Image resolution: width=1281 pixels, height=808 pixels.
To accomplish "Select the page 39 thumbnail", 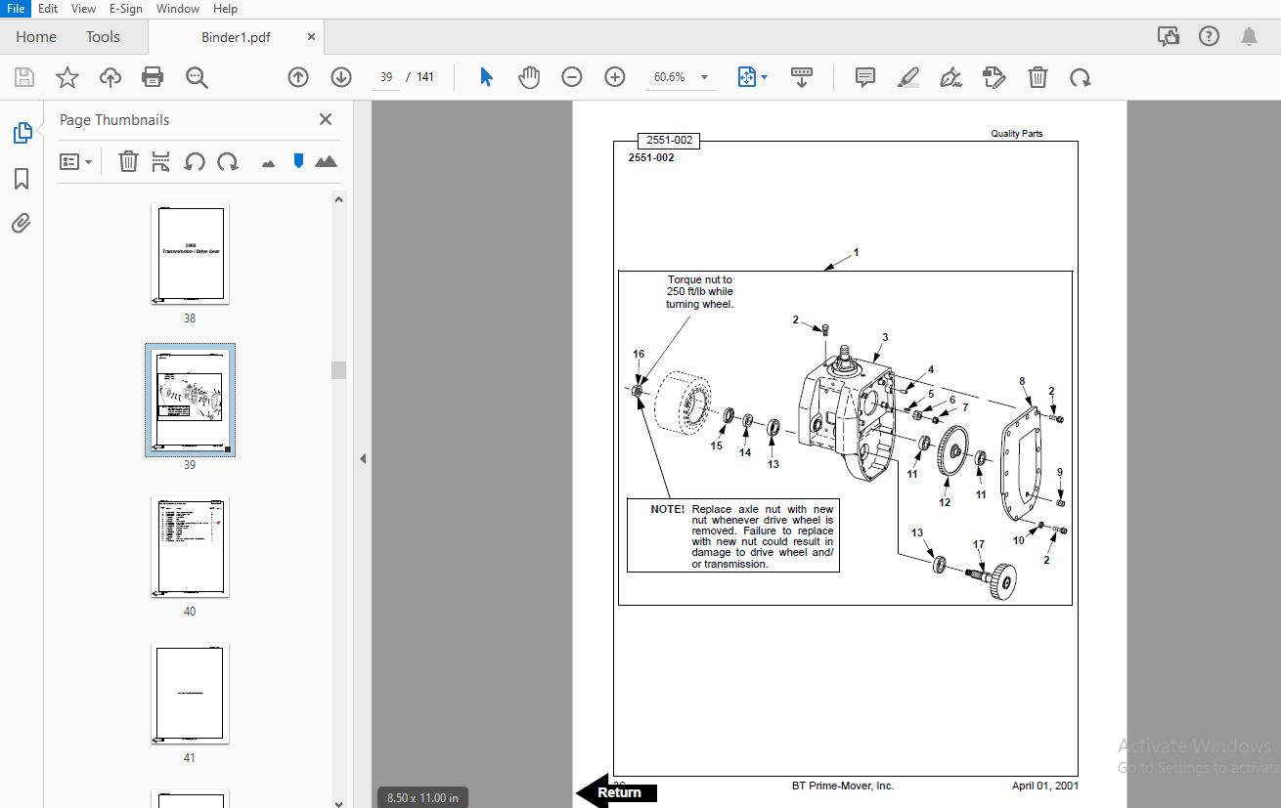I will 190,401.
